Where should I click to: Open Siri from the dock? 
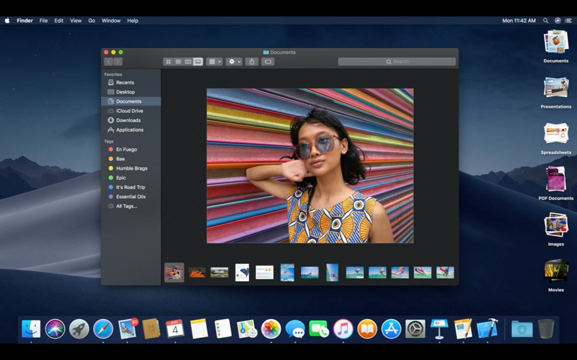[x=55, y=329]
